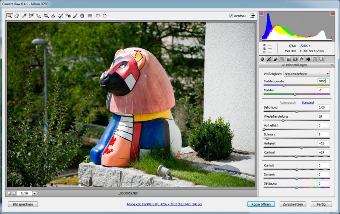Rotate image counterclockwise

coord(98,16)
